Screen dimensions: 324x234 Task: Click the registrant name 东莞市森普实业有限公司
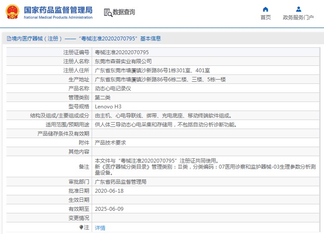(123, 62)
